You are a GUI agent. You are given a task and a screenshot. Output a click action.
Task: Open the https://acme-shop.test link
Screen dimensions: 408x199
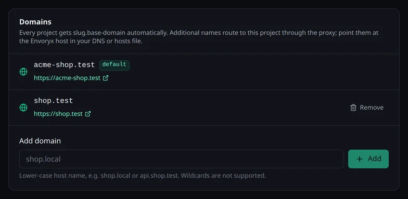[x=67, y=78]
